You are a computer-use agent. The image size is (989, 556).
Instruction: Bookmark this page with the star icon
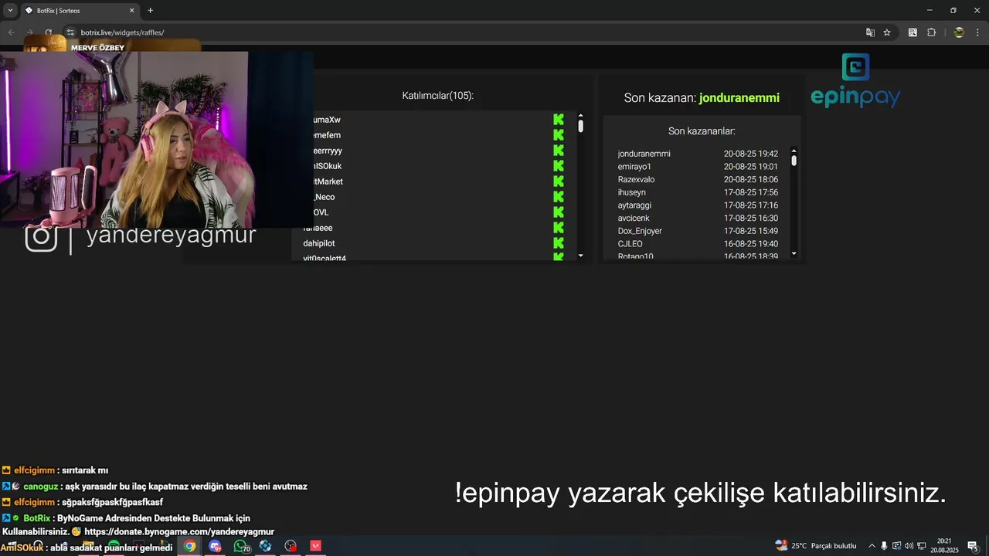[887, 32]
